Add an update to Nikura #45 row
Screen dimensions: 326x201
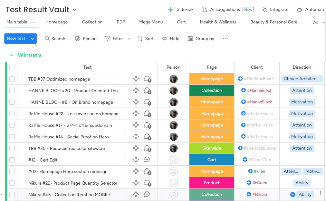147,195
